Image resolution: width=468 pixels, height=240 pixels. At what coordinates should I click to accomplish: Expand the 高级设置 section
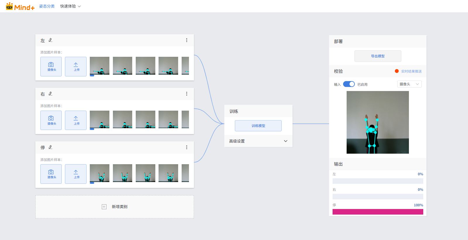(x=258, y=141)
